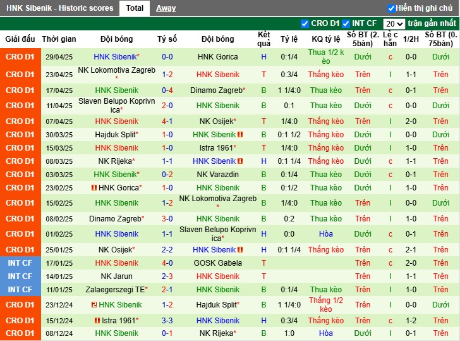Open the 20 recent matches dropdown
460x341 pixels.
point(394,24)
